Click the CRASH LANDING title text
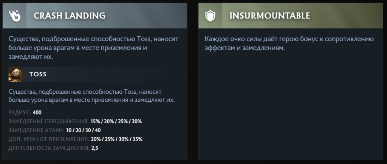This screenshot has height=164, width=387. click(x=69, y=15)
